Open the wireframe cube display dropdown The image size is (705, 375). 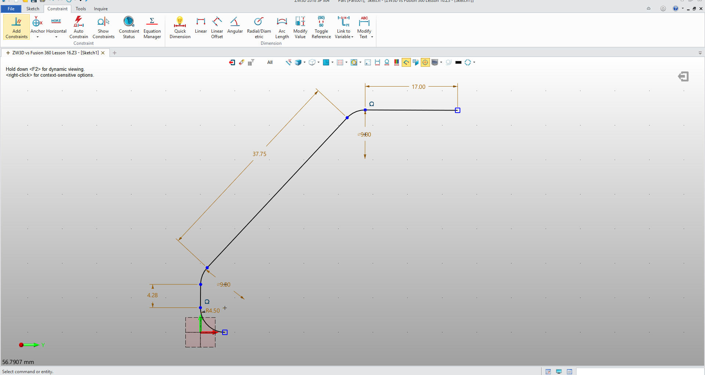point(318,62)
